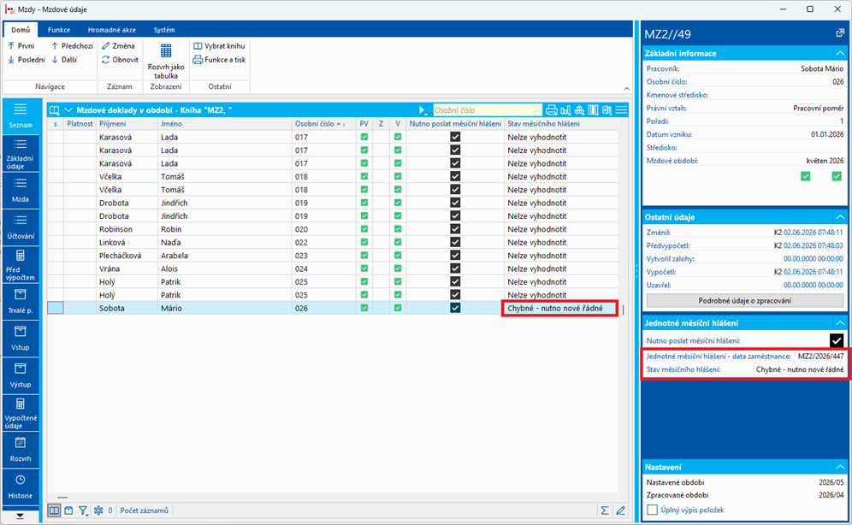Click the filter icon in bottom bar

[83, 510]
